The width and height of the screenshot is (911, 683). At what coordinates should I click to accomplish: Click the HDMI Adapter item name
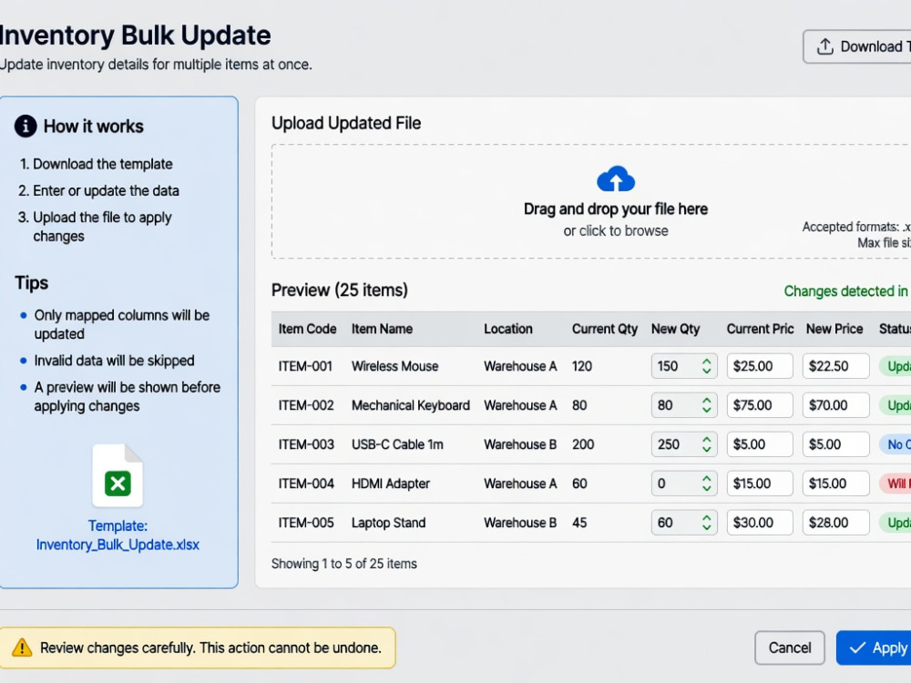[x=391, y=484]
